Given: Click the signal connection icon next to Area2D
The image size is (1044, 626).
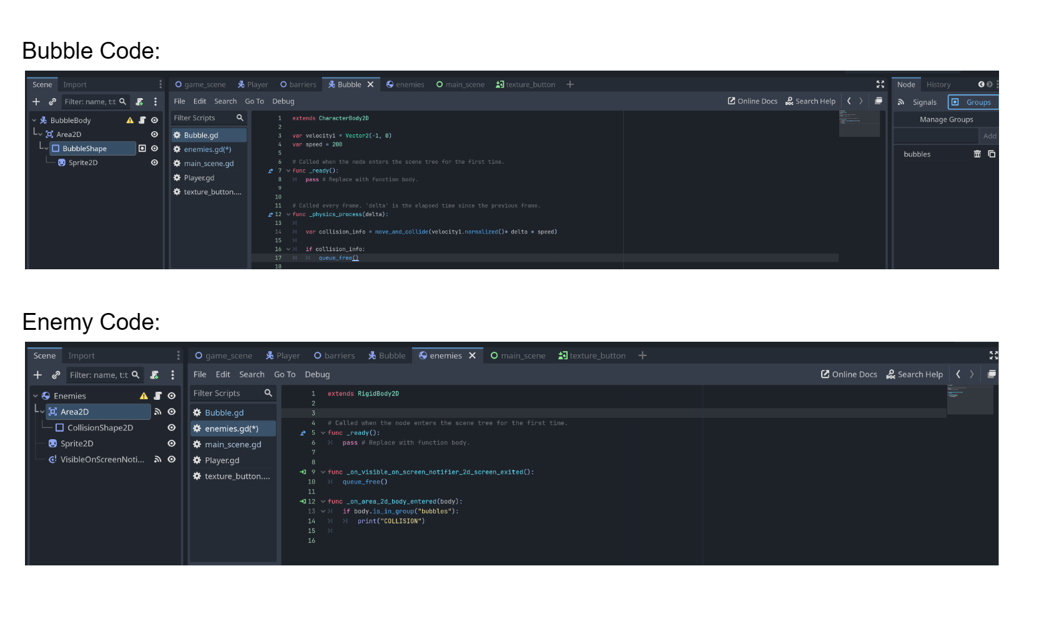Looking at the screenshot, I should [158, 412].
